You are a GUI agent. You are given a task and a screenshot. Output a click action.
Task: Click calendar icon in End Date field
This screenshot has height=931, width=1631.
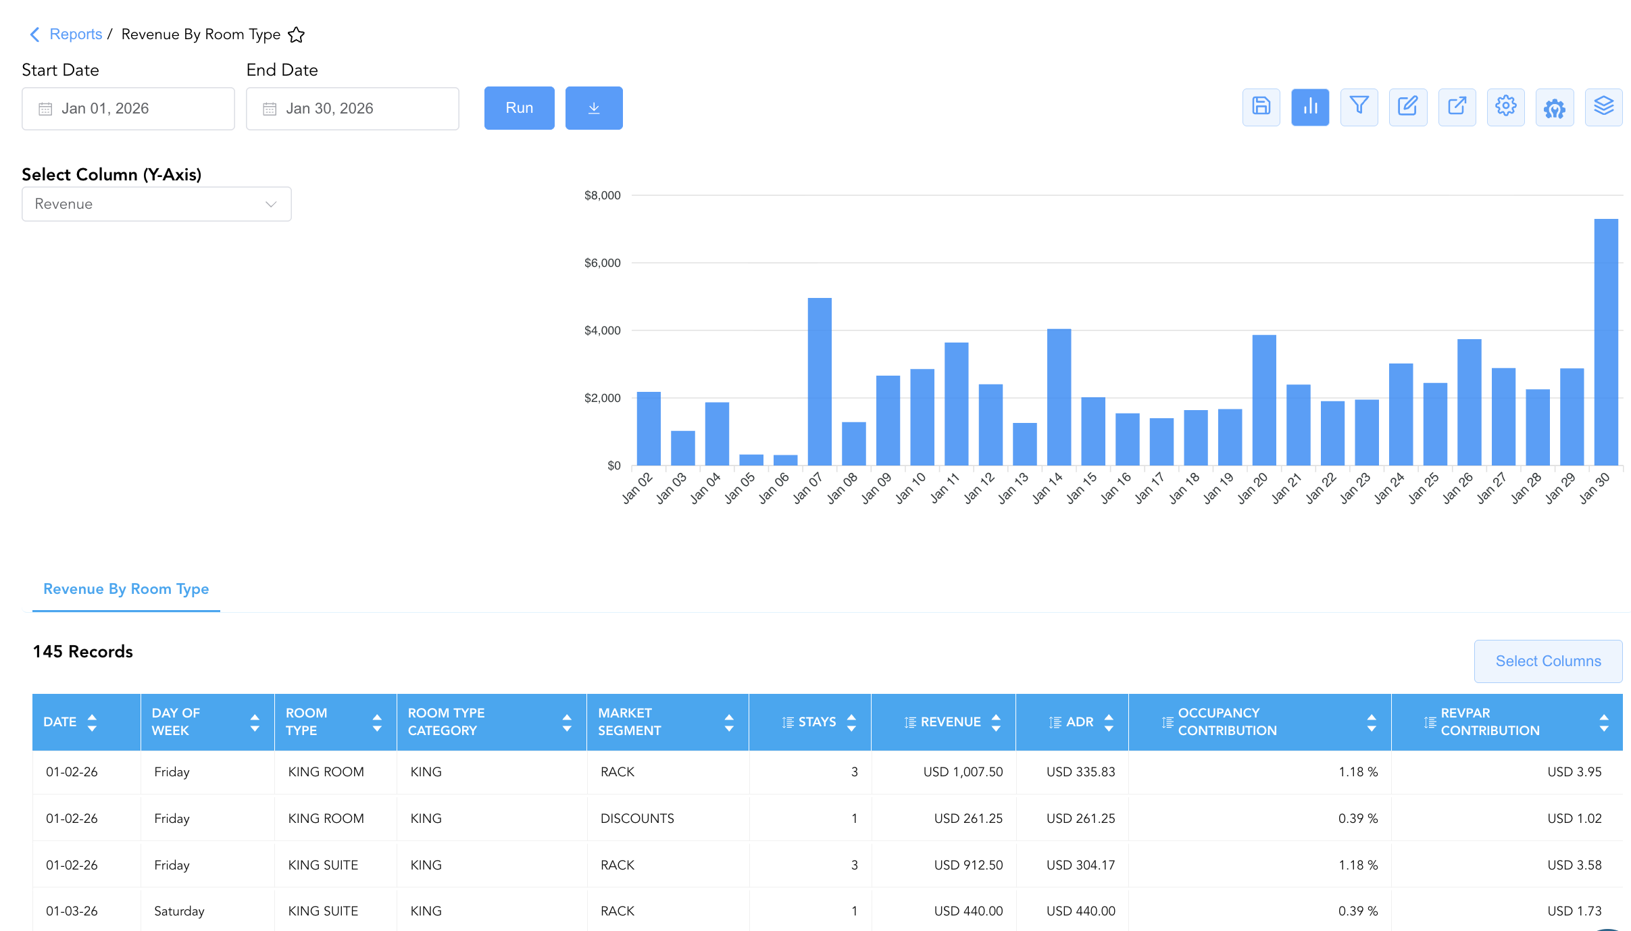tap(270, 109)
